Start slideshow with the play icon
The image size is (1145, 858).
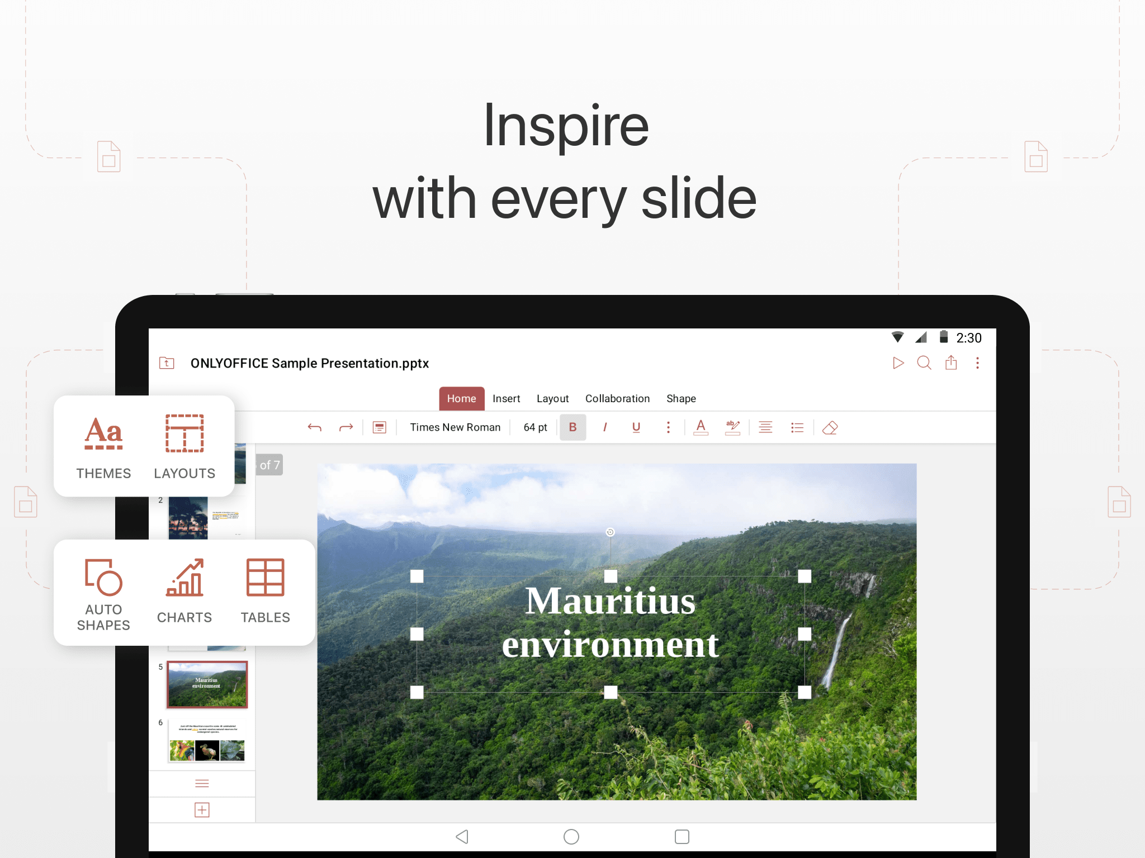[x=898, y=363]
